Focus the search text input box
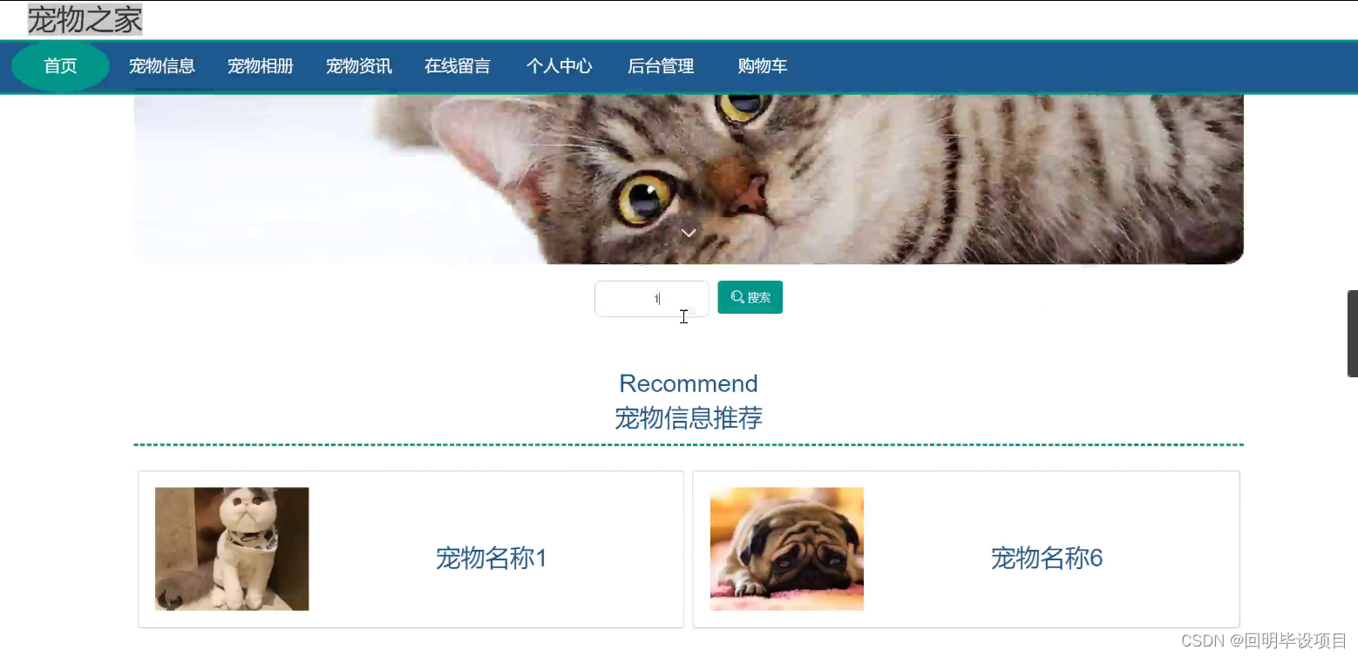The width and height of the screenshot is (1358, 657). [x=652, y=299]
